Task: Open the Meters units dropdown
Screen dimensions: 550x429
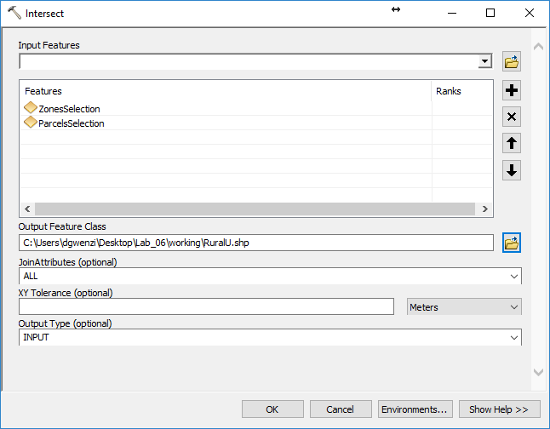Action: pyautogui.click(x=513, y=307)
